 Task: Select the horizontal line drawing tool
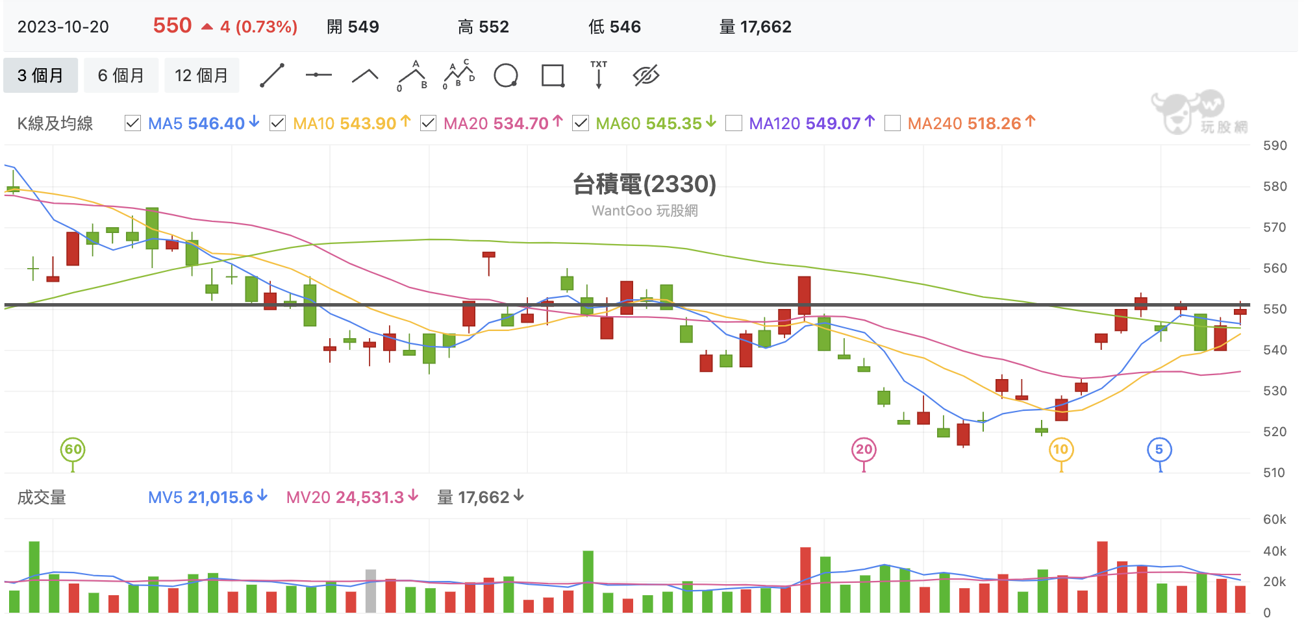[x=318, y=75]
